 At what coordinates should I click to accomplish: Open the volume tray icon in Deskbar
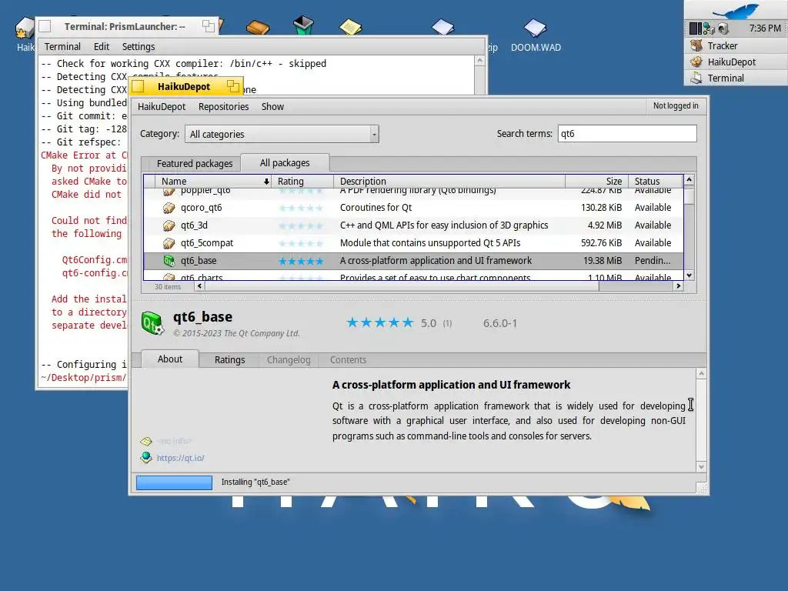(x=723, y=28)
